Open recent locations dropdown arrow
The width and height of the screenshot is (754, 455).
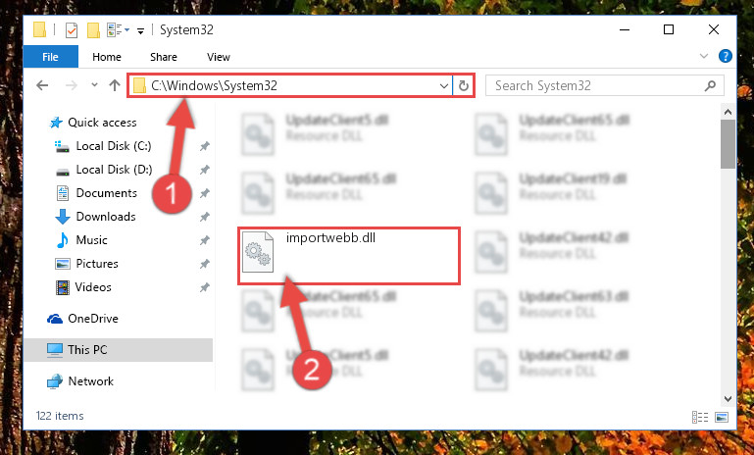click(94, 85)
